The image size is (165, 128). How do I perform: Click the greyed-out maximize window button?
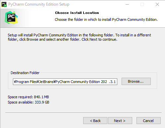pos(142,4)
